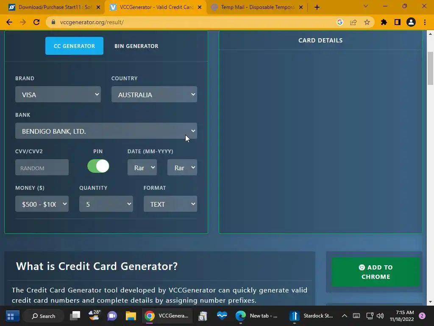
Task: Open the network tray icon
Action: [x=370, y=316]
